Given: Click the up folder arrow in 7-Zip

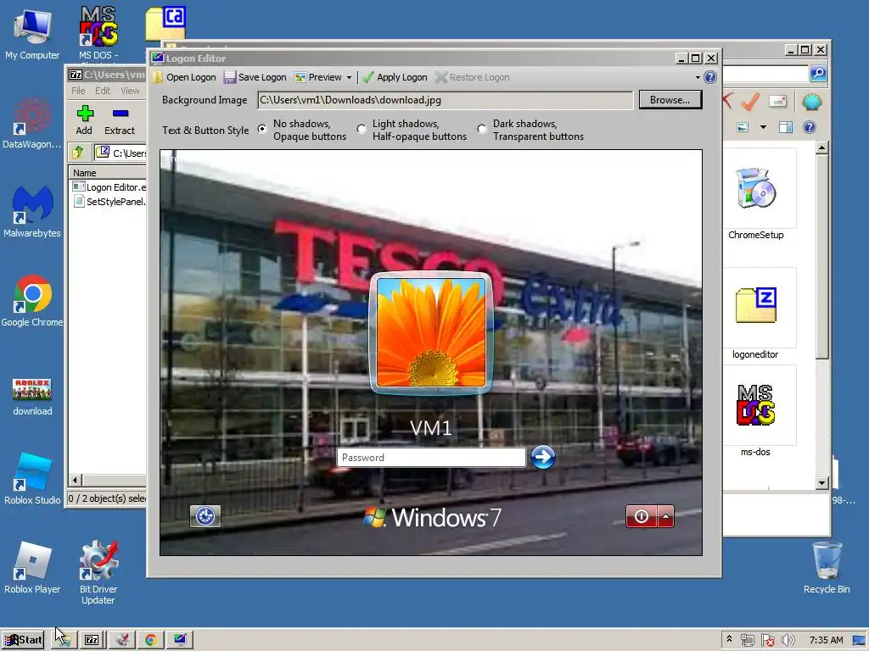Looking at the screenshot, I should (77, 153).
